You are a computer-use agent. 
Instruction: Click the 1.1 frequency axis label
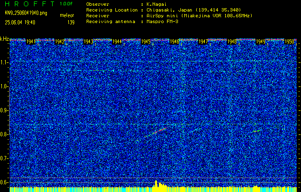(x=4, y=62)
